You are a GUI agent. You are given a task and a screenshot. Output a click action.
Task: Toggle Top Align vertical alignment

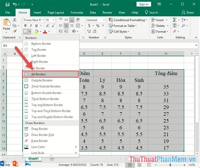61,20
